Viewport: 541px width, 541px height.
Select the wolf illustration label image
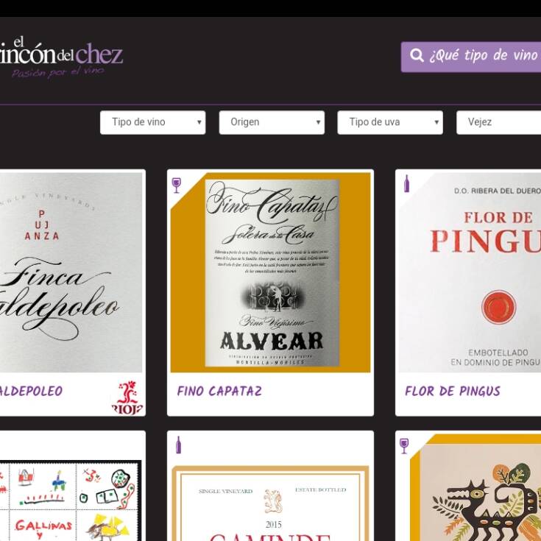pos(475,487)
